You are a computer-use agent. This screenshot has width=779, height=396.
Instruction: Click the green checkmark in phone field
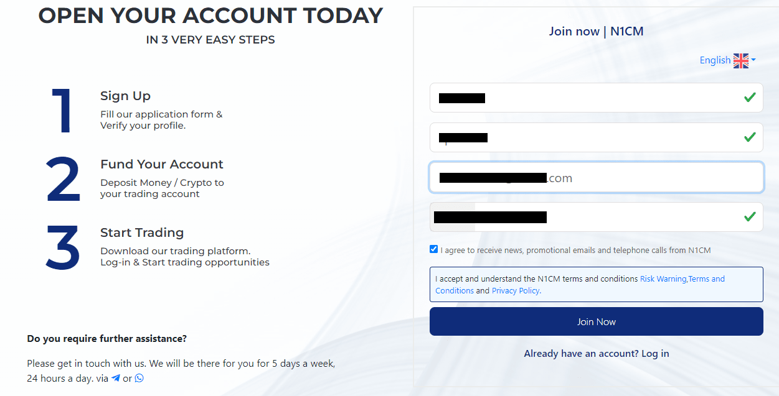750,216
